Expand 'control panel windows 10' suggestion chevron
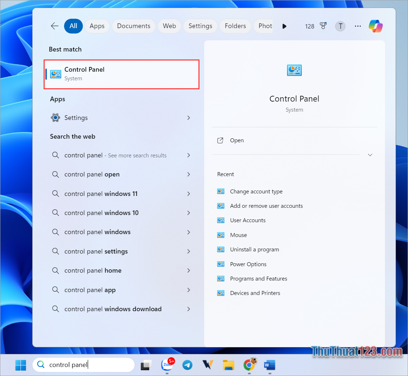Screen dimensions: 408x376 189,213
